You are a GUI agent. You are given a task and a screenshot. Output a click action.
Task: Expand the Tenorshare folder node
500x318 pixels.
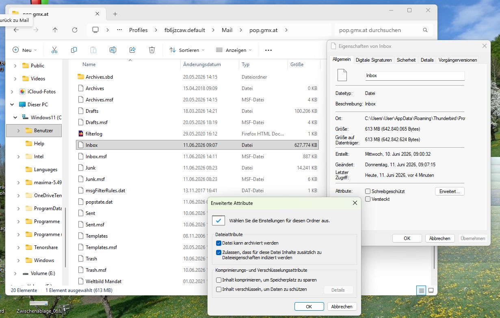[x=19, y=247]
